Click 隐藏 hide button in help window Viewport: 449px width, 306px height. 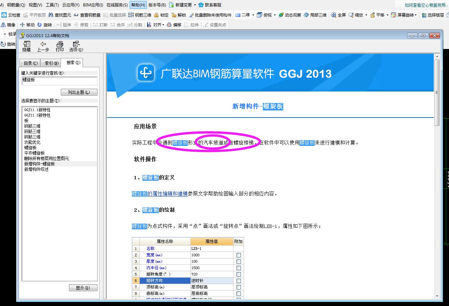pyautogui.click(x=26, y=46)
